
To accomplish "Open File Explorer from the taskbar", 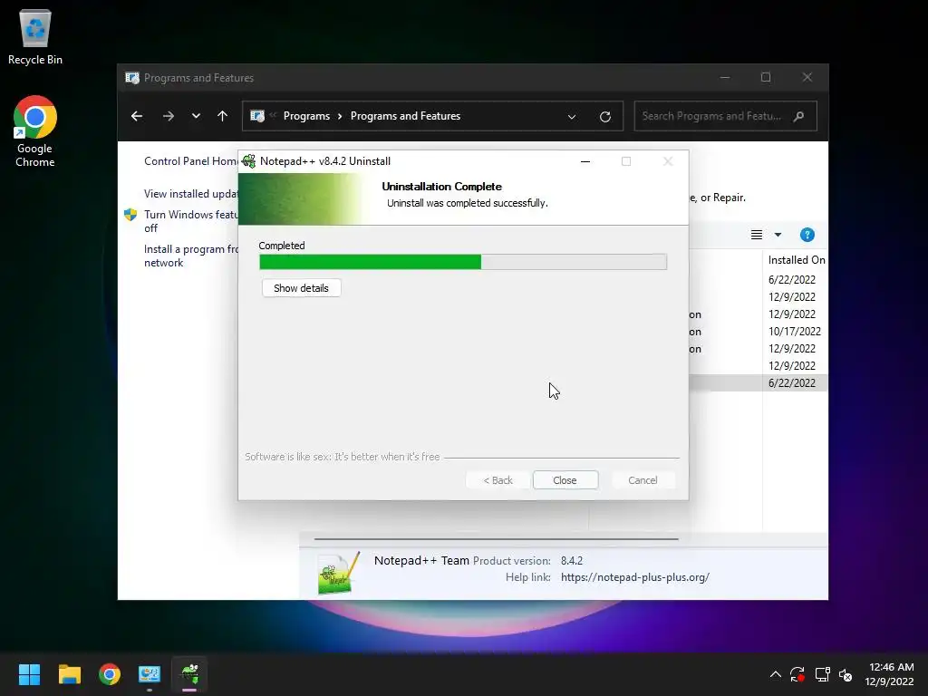I will pyautogui.click(x=69, y=674).
